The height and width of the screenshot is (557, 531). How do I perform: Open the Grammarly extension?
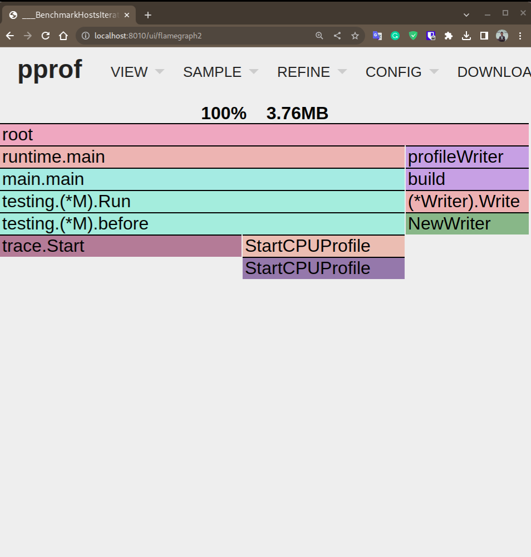(395, 36)
